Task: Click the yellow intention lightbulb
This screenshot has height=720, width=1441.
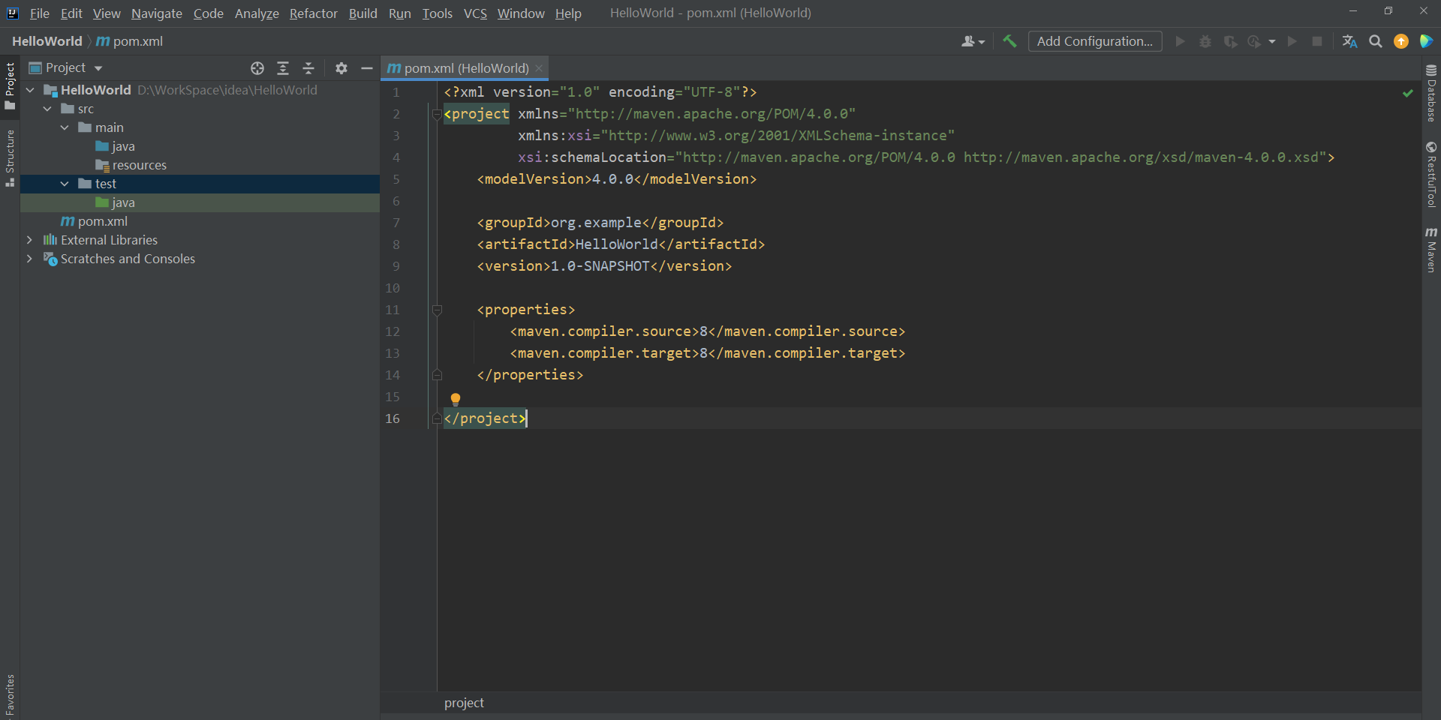Action: click(455, 399)
